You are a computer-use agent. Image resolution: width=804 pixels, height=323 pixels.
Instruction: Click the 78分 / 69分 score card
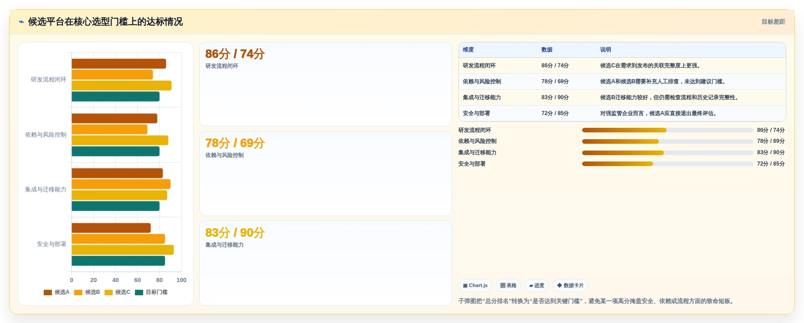click(x=326, y=174)
